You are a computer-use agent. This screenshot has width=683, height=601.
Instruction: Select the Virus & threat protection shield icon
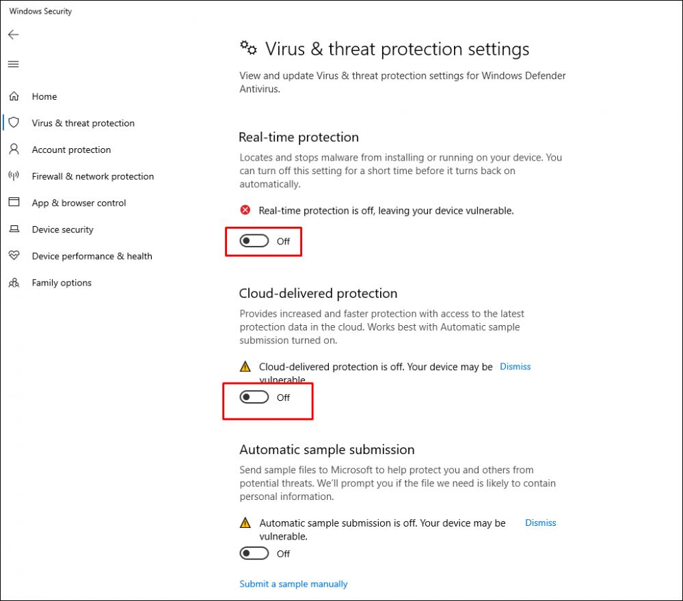[x=14, y=123]
